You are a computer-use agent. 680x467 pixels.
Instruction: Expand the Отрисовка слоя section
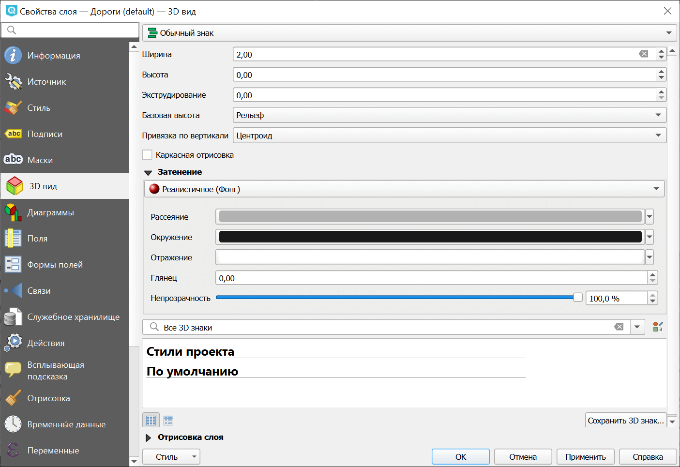[x=149, y=437]
